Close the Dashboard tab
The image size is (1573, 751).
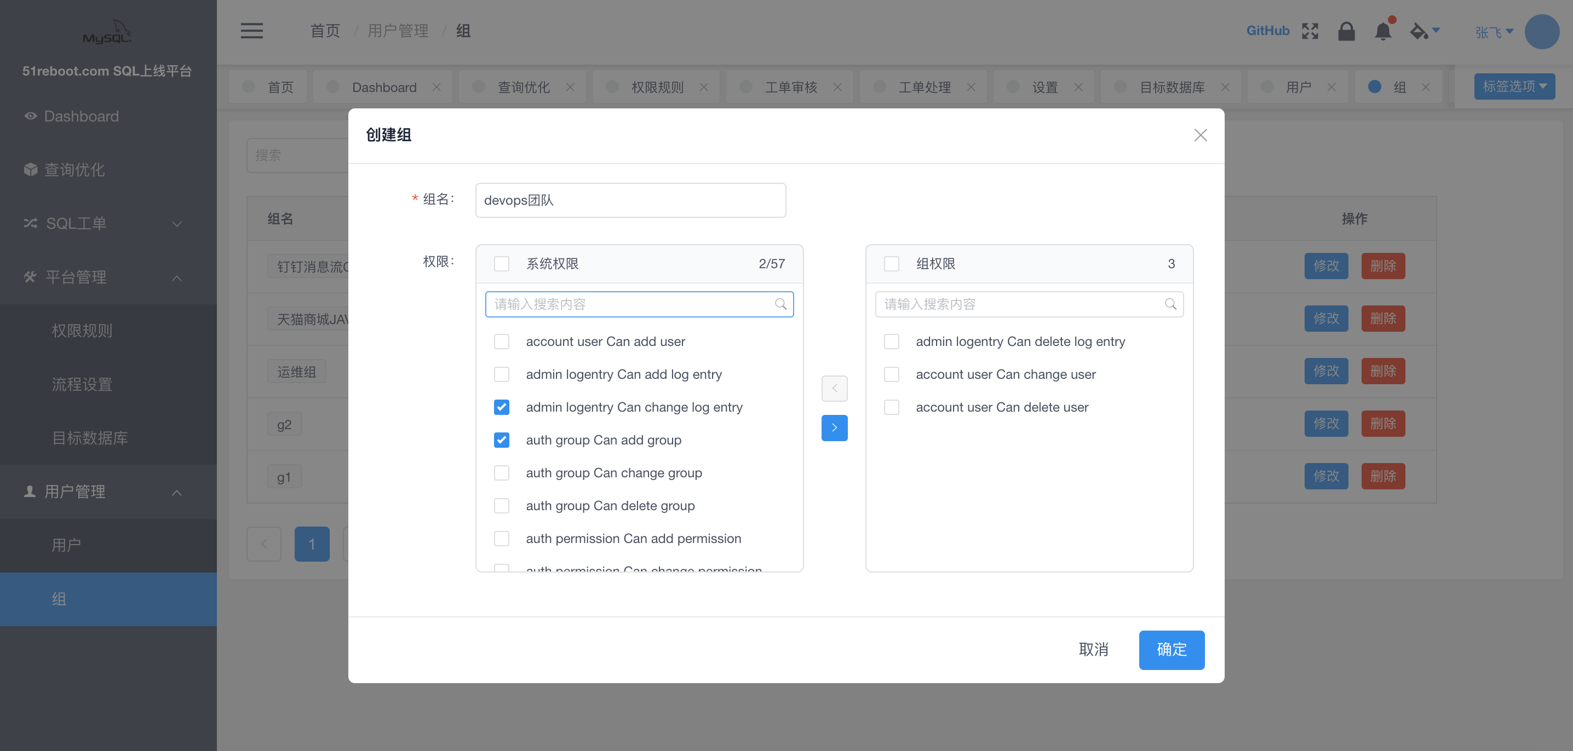click(436, 87)
